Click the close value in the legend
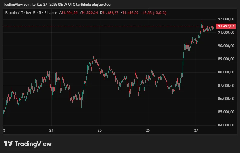The height and width of the screenshot is (153, 240). click(x=131, y=13)
